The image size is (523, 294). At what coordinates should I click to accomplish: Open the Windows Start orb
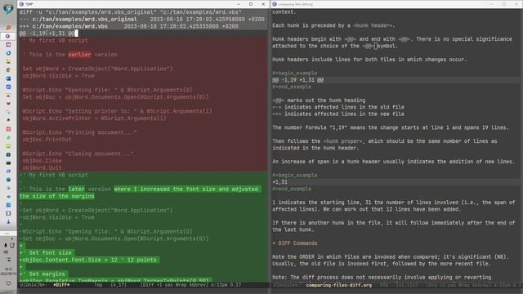tap(8, 7)
